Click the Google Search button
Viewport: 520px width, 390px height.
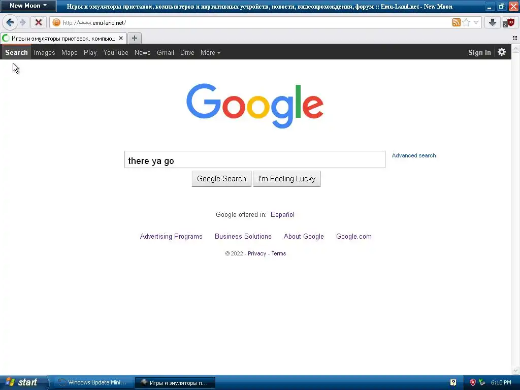(221, 179)
